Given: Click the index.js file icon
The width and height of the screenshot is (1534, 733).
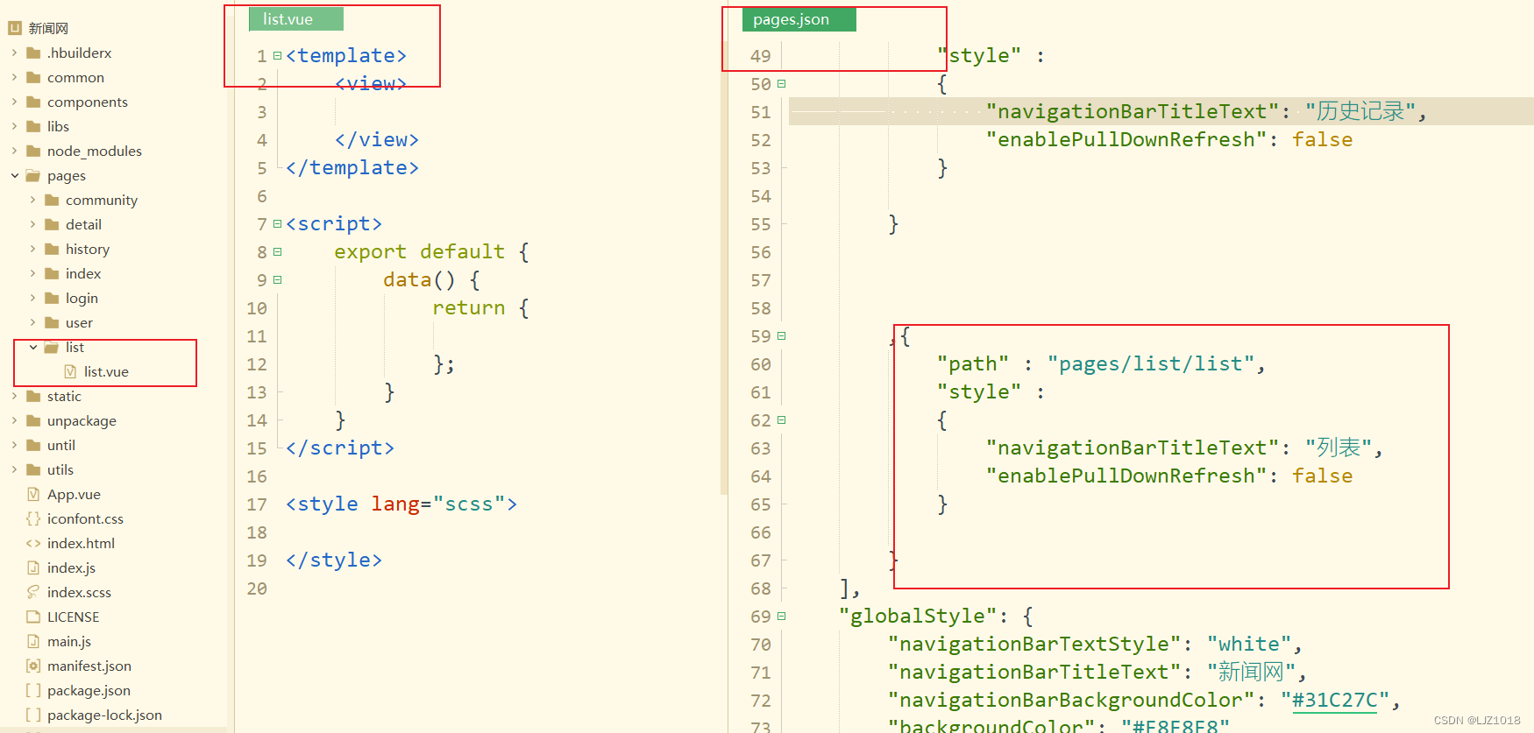Looking at the screenshot, I should (x=33, y=567).
